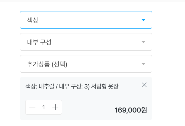This screenshot has height=126, width=185.
Task: Click the 169,000원 price text
Action: tap(131, 110)
